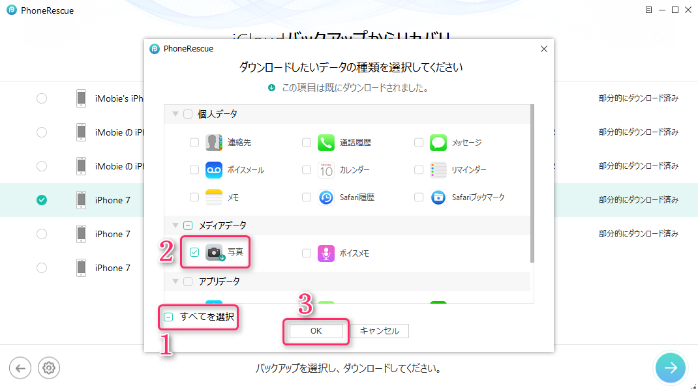Screen dimensions: 698x391
Task: Click the phone icon of iMobie's iPhone row
Action: pyautogui.click(x=81, y=98)
